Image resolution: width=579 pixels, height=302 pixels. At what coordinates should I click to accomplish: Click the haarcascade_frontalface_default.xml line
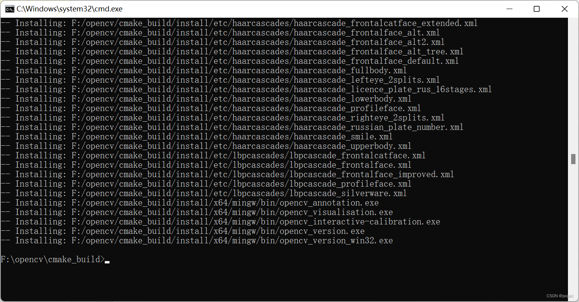coord(230,61)
